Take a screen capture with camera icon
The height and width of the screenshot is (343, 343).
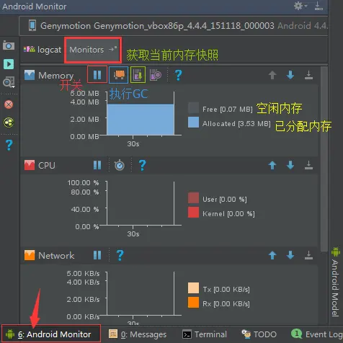pos(9,45)
